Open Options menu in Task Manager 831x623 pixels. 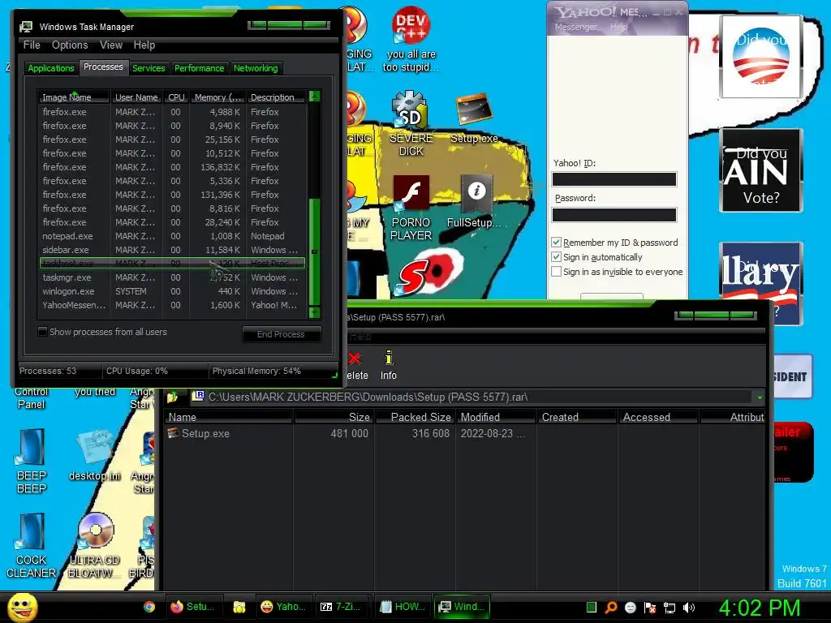[70, 45]
